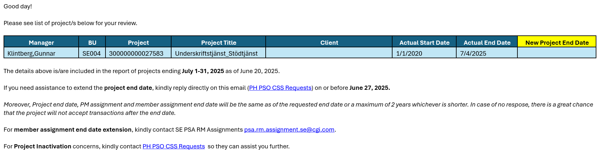
Task: Click the Underskriftstjänst_Stödtjänst title cell
Action: pyautogui.click(x=218, y=53)
